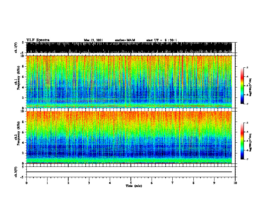The width and height of the screenshot is (265, 205).
Task: Click the ch.2 colorbar unit label log(PSD)
Action: point(251,142)
